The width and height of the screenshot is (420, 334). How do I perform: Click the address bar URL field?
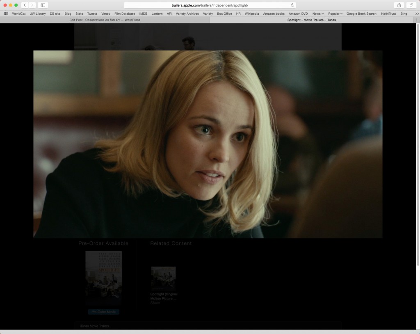210,5
